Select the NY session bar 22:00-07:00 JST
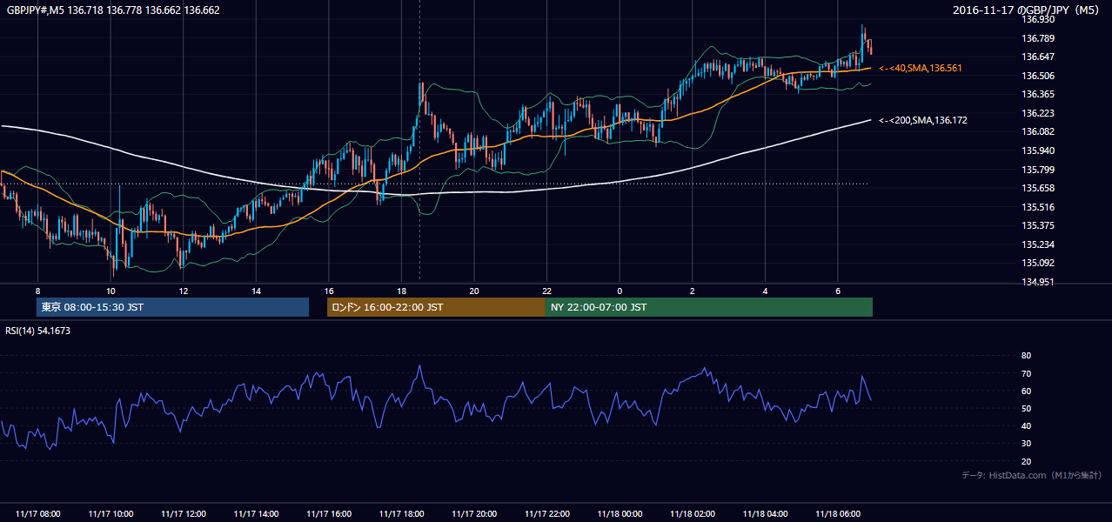The width and height of the screenshot is (1112, 522). point(709,307)
